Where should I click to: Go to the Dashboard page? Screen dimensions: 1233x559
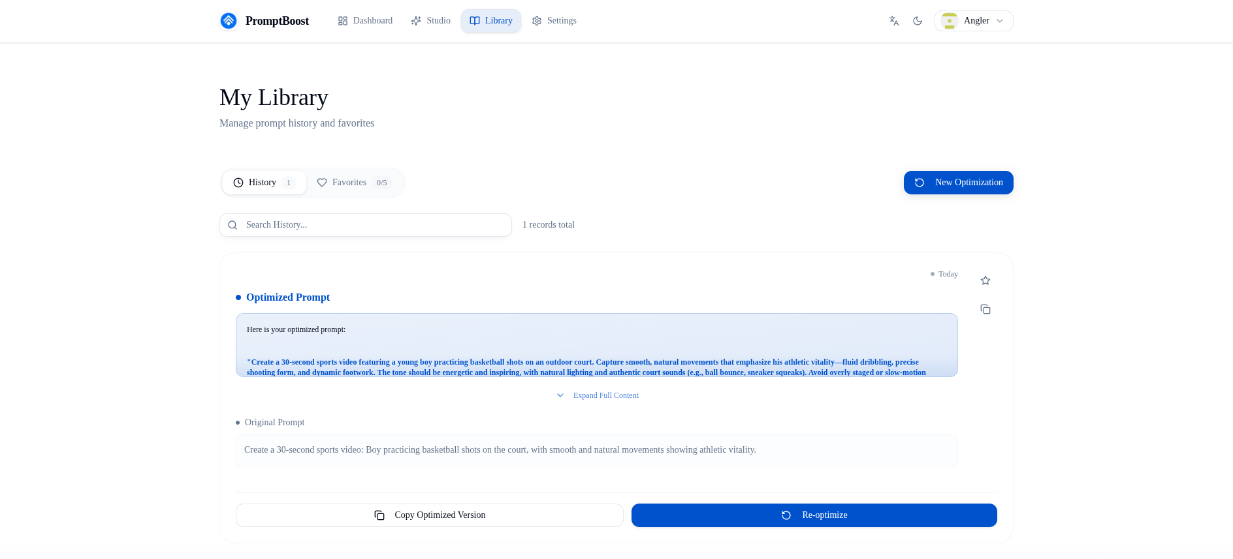coord(365,21)
